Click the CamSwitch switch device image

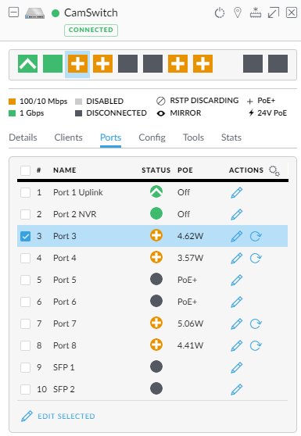coord(34,13)
